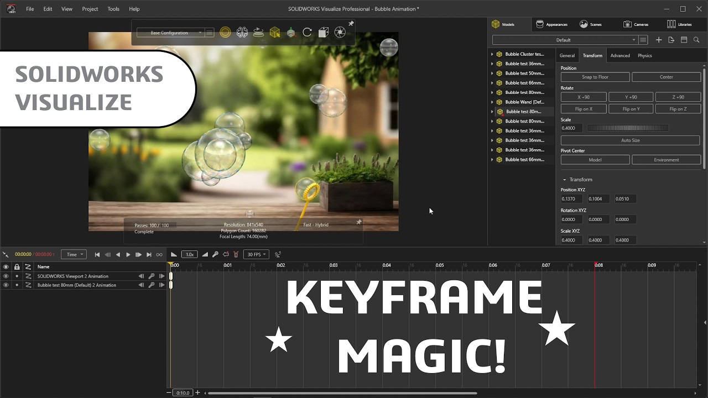The width and height of the screenshot is (708, 398).
Task: Click the ease-in ramp icon left of 1.0x
Action: point(174,254)
